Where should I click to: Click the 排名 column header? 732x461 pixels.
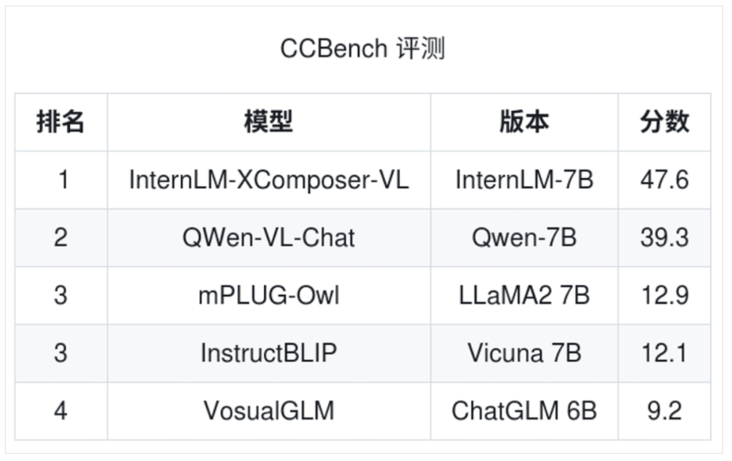(60, 122)
